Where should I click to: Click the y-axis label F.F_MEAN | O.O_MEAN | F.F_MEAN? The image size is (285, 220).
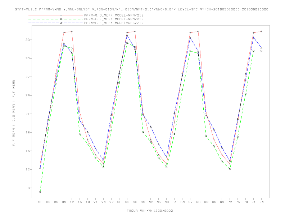[x=14, y=113]
